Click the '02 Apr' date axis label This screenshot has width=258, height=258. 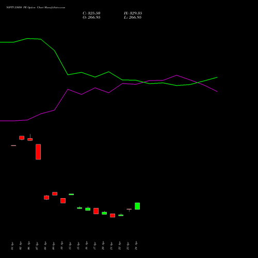pyautogui.click(x=21, y=246)
